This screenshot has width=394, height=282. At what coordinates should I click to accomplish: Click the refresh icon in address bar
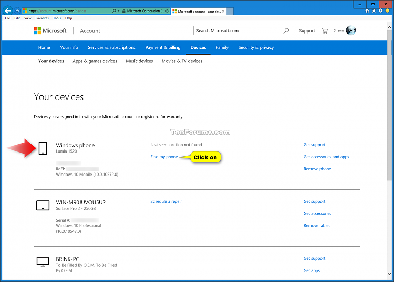(167, 11)
